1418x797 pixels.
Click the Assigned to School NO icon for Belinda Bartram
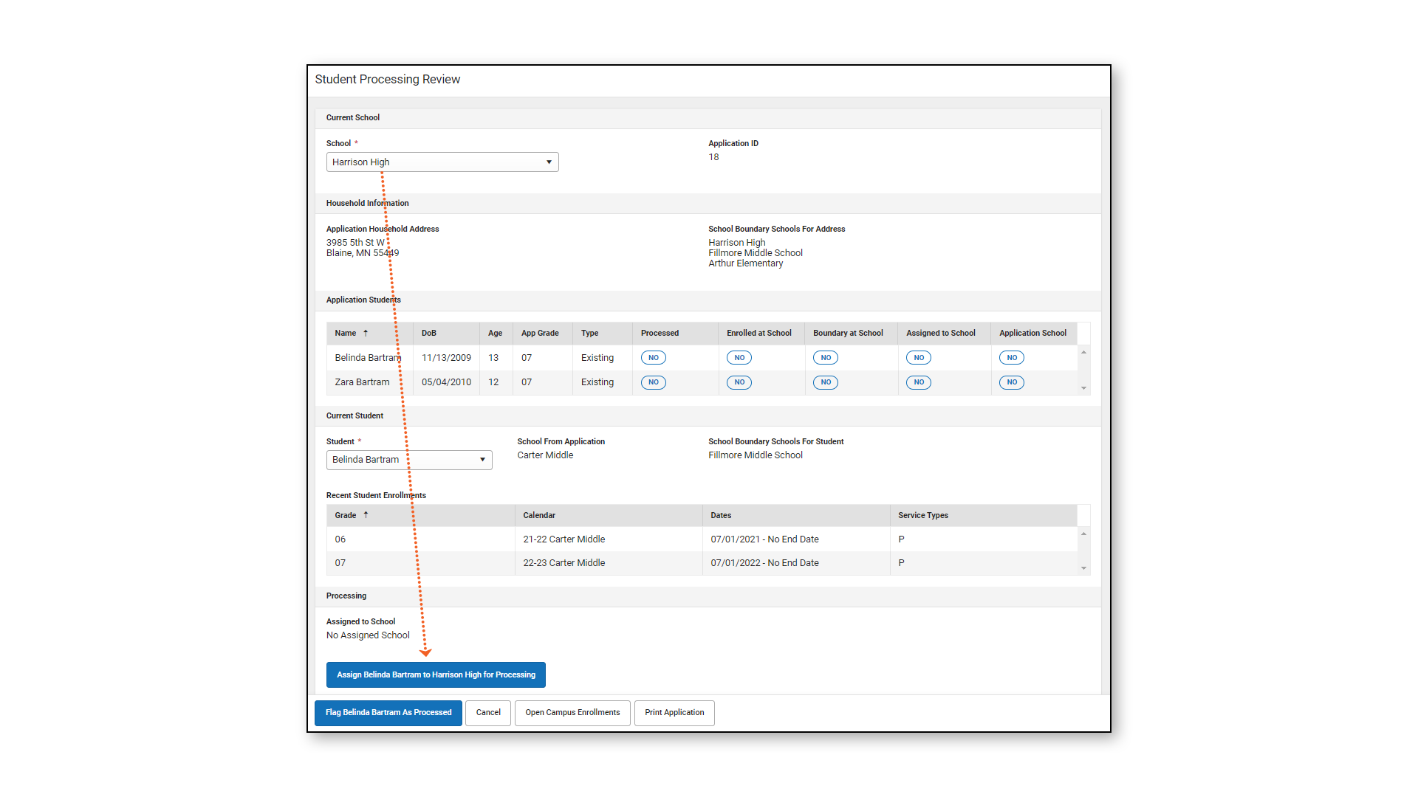tap(919, 357)
